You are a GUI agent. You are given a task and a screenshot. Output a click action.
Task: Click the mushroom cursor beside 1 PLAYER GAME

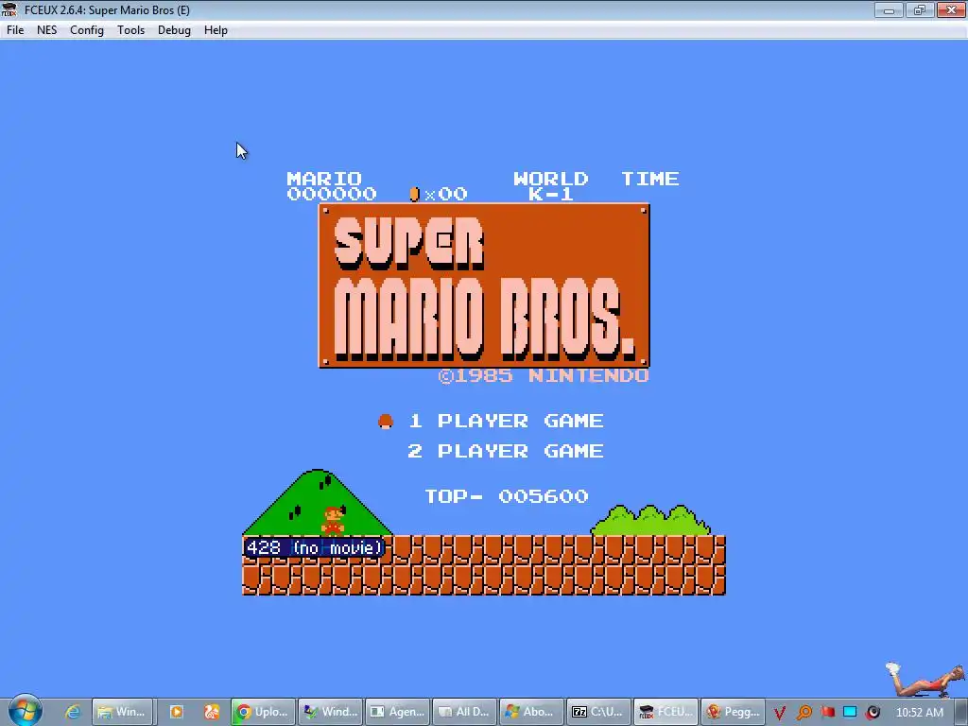tap(386, 421)
